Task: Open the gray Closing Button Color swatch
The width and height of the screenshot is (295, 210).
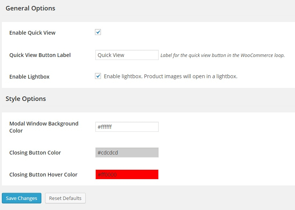Action: coord(127,153)
